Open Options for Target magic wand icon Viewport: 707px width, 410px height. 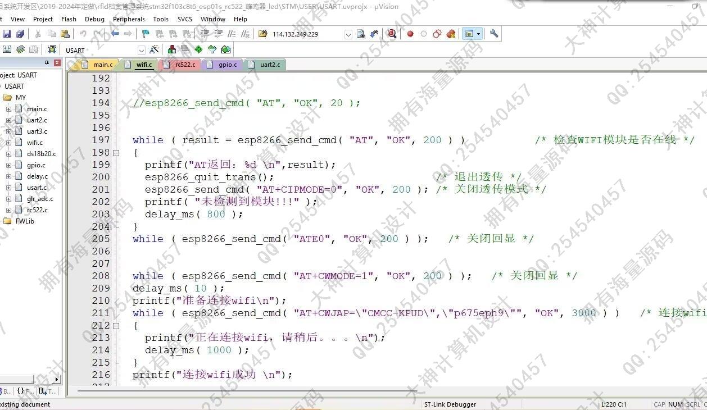click(x=154, y=49)
